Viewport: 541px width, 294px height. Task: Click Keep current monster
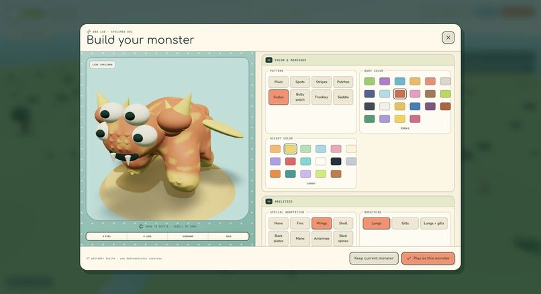click(x=374, y=258)
